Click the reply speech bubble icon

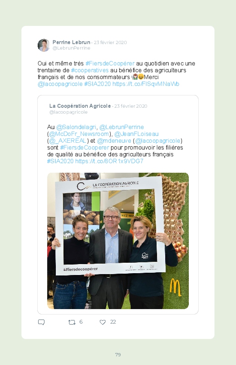click(41, 322)
